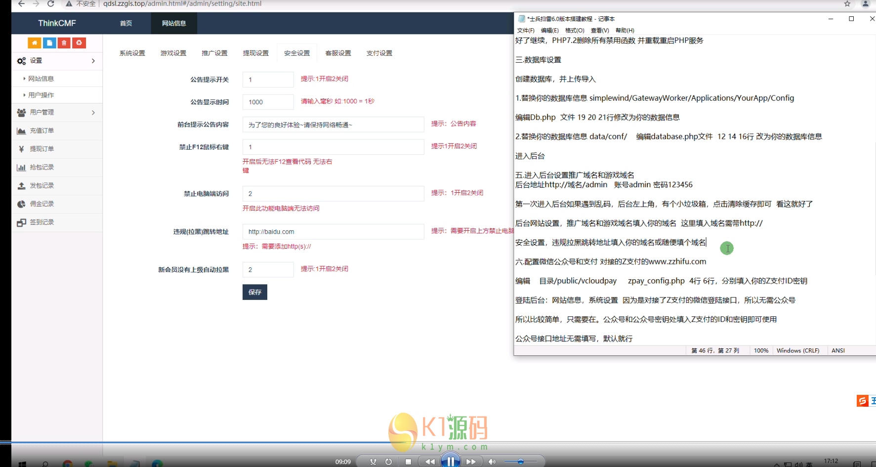Screen dimensions: 876x467
Task: Switch to the 首页 top navigation tab
Action: 126,23
